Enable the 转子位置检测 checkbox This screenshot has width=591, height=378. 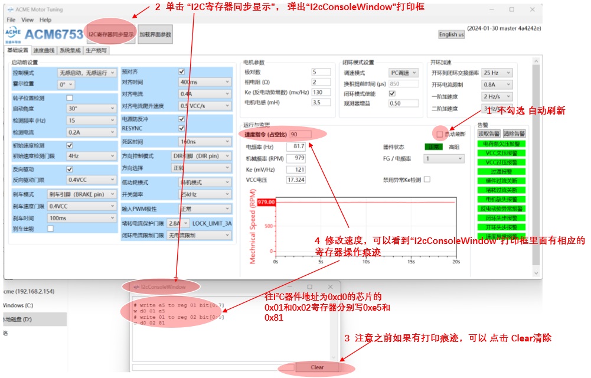[70, 98]
